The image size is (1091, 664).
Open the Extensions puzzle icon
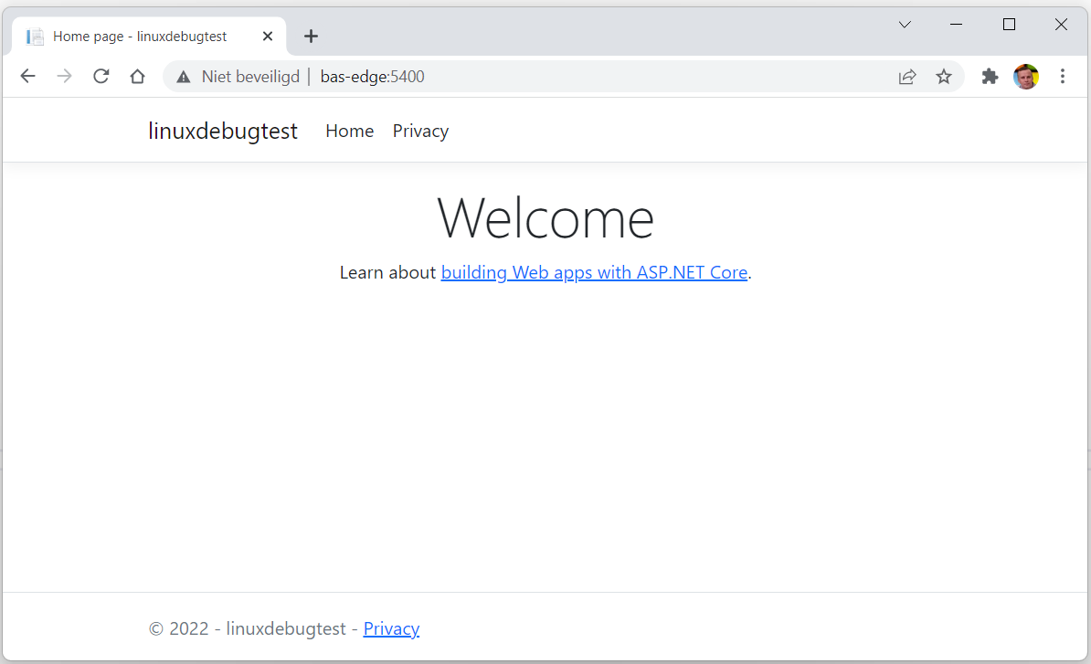coord(990,77)
